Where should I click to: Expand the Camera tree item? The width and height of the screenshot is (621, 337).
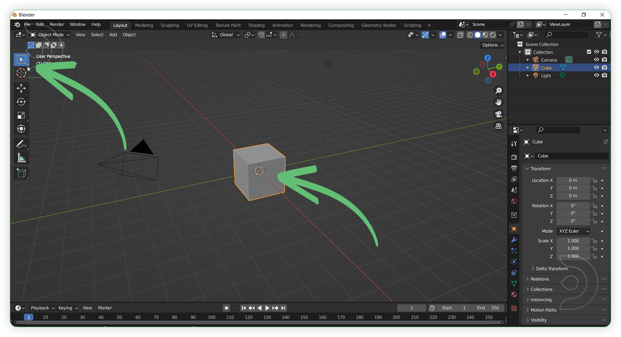tap(528, 60)
